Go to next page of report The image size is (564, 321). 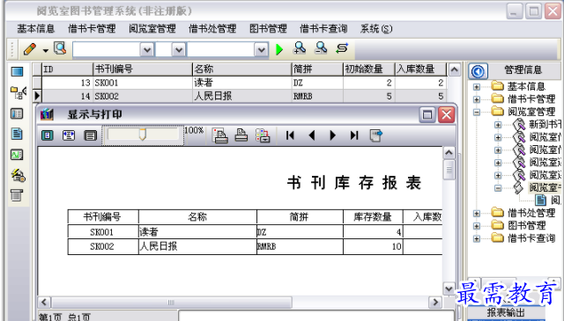pos(333,135)
